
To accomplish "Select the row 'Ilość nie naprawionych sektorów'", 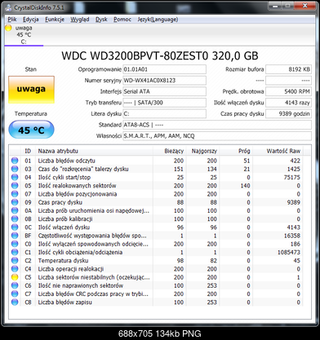I will tap(157, 285).
